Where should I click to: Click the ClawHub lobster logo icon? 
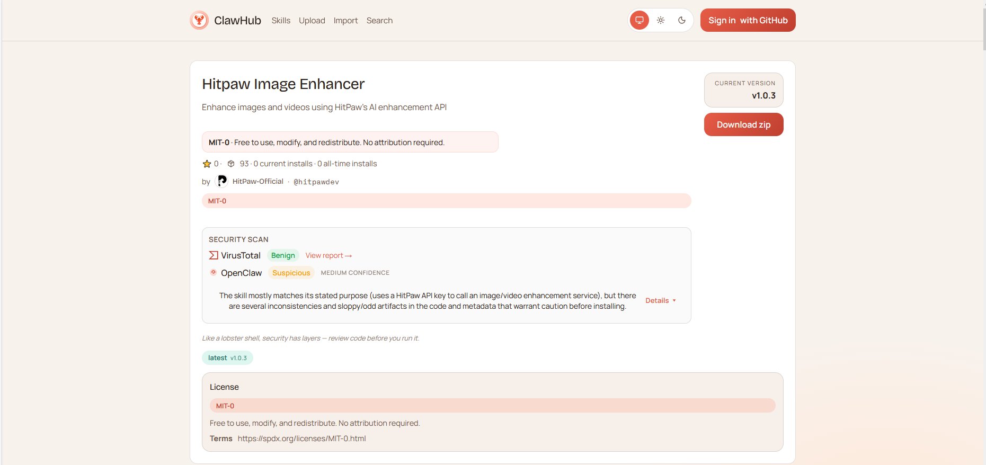click(x=199, y=21)
